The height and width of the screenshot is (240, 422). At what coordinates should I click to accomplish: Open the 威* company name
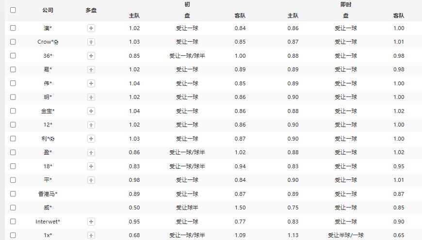point(48,208)
